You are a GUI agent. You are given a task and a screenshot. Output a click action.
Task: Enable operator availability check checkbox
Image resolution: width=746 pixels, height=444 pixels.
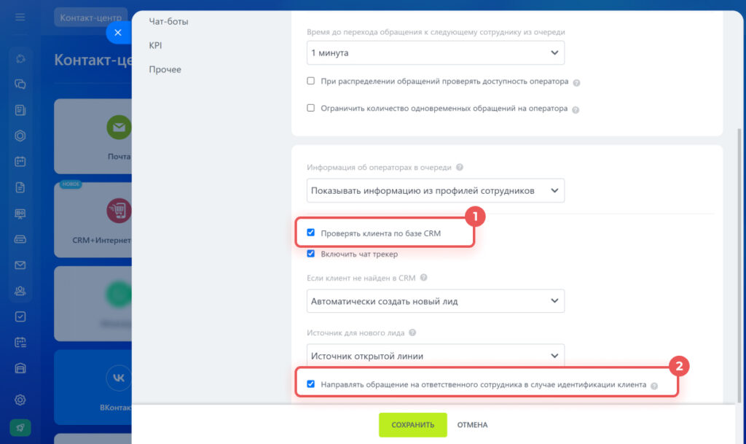(x=311, y=82)
